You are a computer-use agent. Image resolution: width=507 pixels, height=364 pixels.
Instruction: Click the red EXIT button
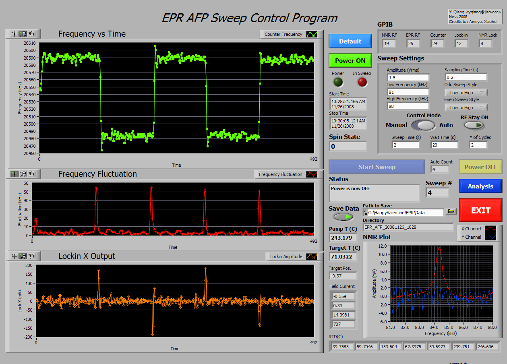point(480,210)
